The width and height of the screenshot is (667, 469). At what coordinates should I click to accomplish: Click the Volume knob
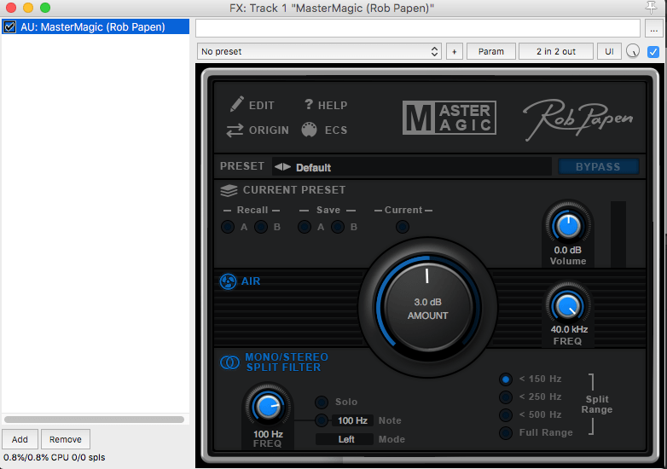click(568, 225)
